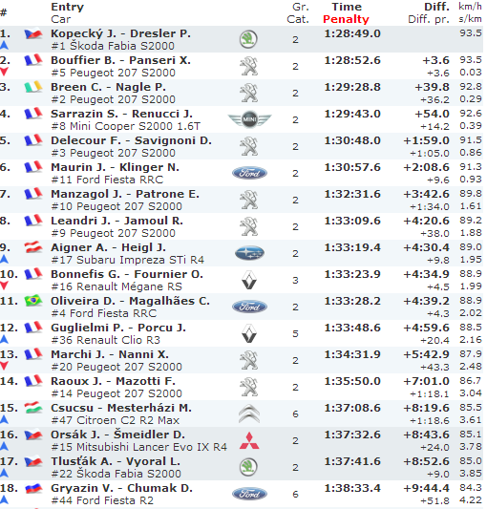Screen dimensions: 487x509
Task: Click the red down arrow under position 10
Action: (x=4, y=286)
